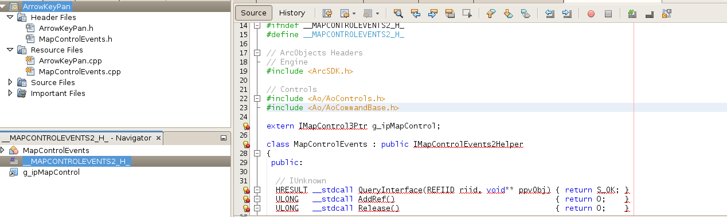Select Source Files folder label
The width and height of the screenshot is (727, 217).
pos(53,82)
